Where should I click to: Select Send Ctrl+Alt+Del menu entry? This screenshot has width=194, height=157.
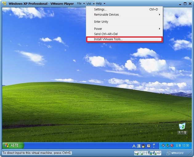click(124, 34)
